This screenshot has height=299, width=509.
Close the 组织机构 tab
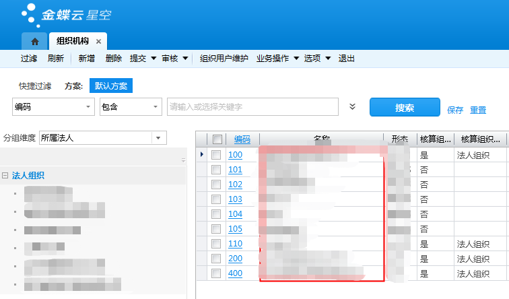click(98, 41)
